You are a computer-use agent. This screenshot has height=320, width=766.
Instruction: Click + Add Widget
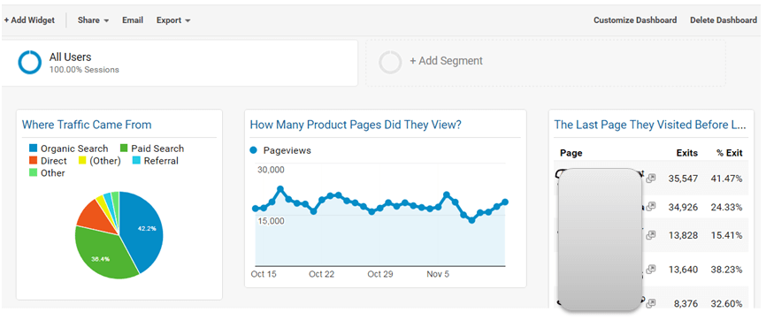point(29,20)
